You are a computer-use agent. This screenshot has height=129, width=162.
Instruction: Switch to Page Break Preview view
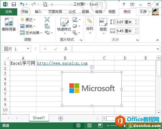(x=100, y=126)
